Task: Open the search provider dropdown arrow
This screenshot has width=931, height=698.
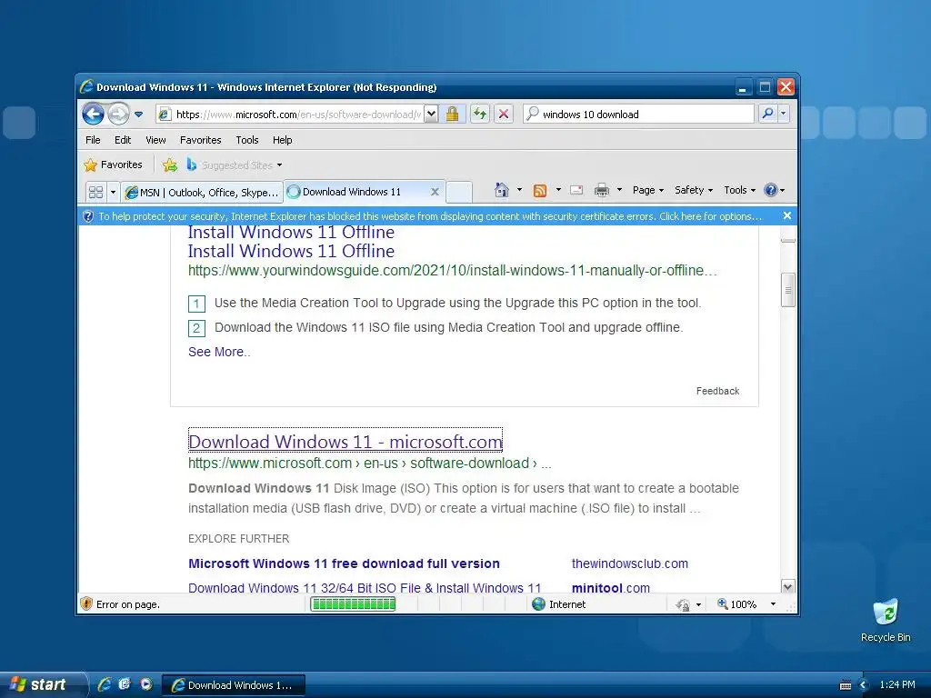Action: 784,114
